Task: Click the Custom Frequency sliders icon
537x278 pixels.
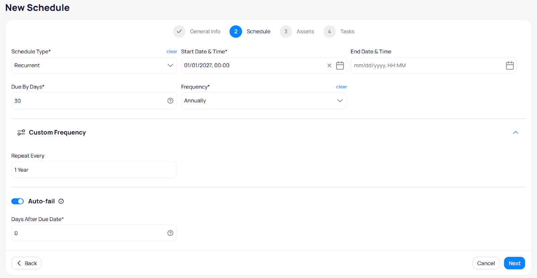Action: coord(21,132)
